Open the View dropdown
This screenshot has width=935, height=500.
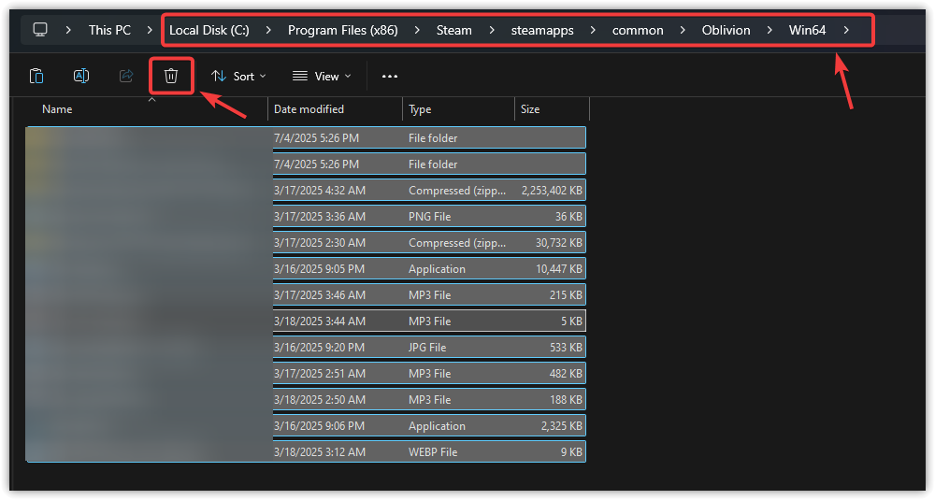click(x=322, y=77)
